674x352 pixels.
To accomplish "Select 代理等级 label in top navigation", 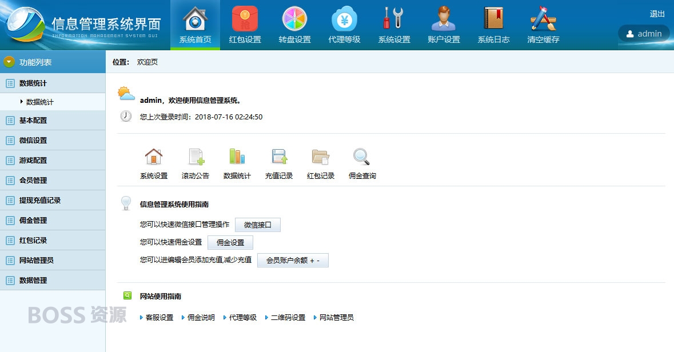I will (x=344, y=39).
